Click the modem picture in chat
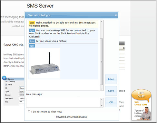157x123 pixels. point(44,63)
